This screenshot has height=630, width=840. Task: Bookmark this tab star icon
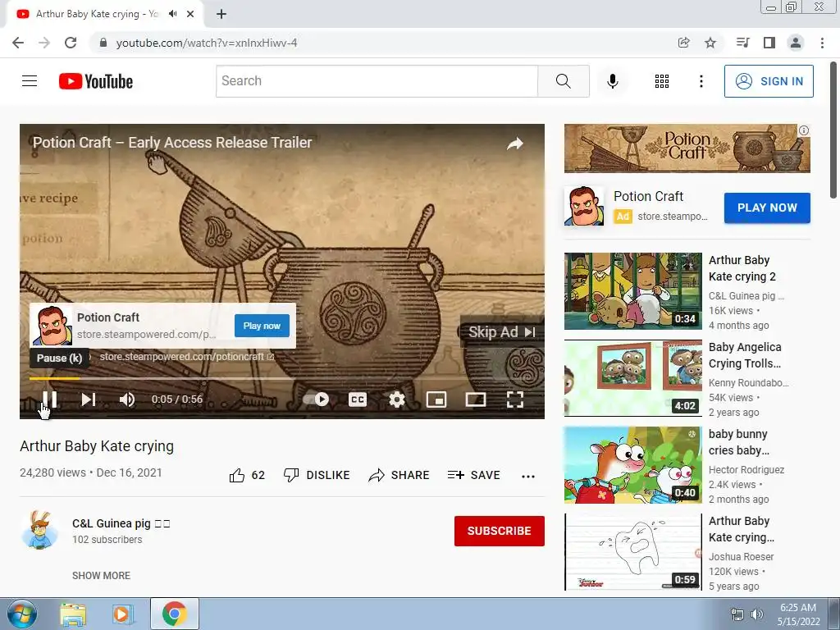tap(710, 43)
